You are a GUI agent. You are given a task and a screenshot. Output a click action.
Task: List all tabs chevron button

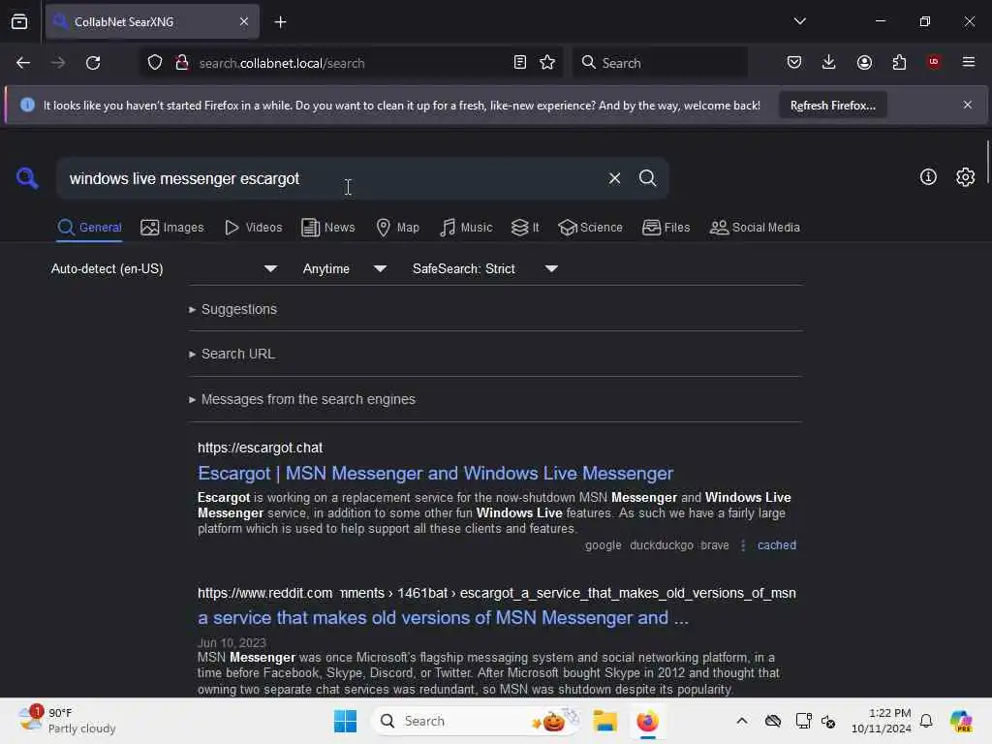799,21
